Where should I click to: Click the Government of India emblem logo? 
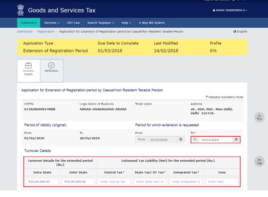21,10
